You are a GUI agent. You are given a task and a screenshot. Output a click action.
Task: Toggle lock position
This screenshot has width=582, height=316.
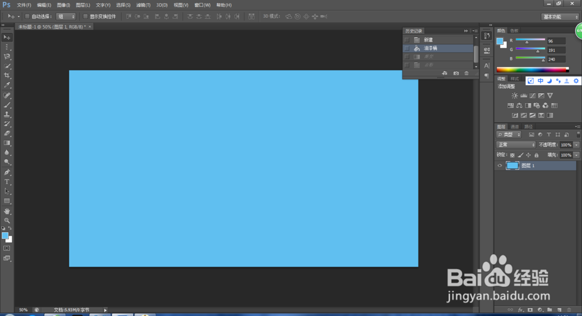click(528, 155)
